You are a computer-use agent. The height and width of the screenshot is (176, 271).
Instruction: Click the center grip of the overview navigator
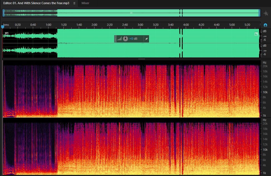pyautogui.click(x=131, y=13)
